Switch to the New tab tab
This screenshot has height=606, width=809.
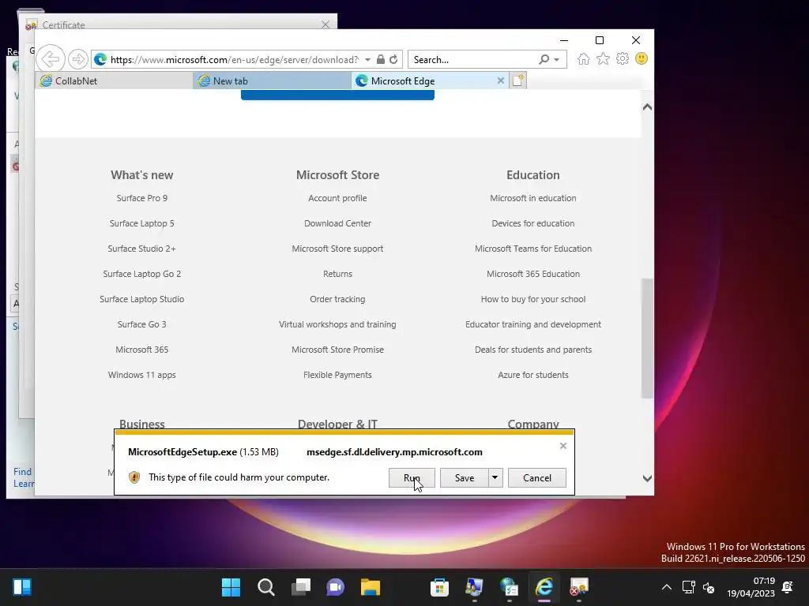[273, 81]
